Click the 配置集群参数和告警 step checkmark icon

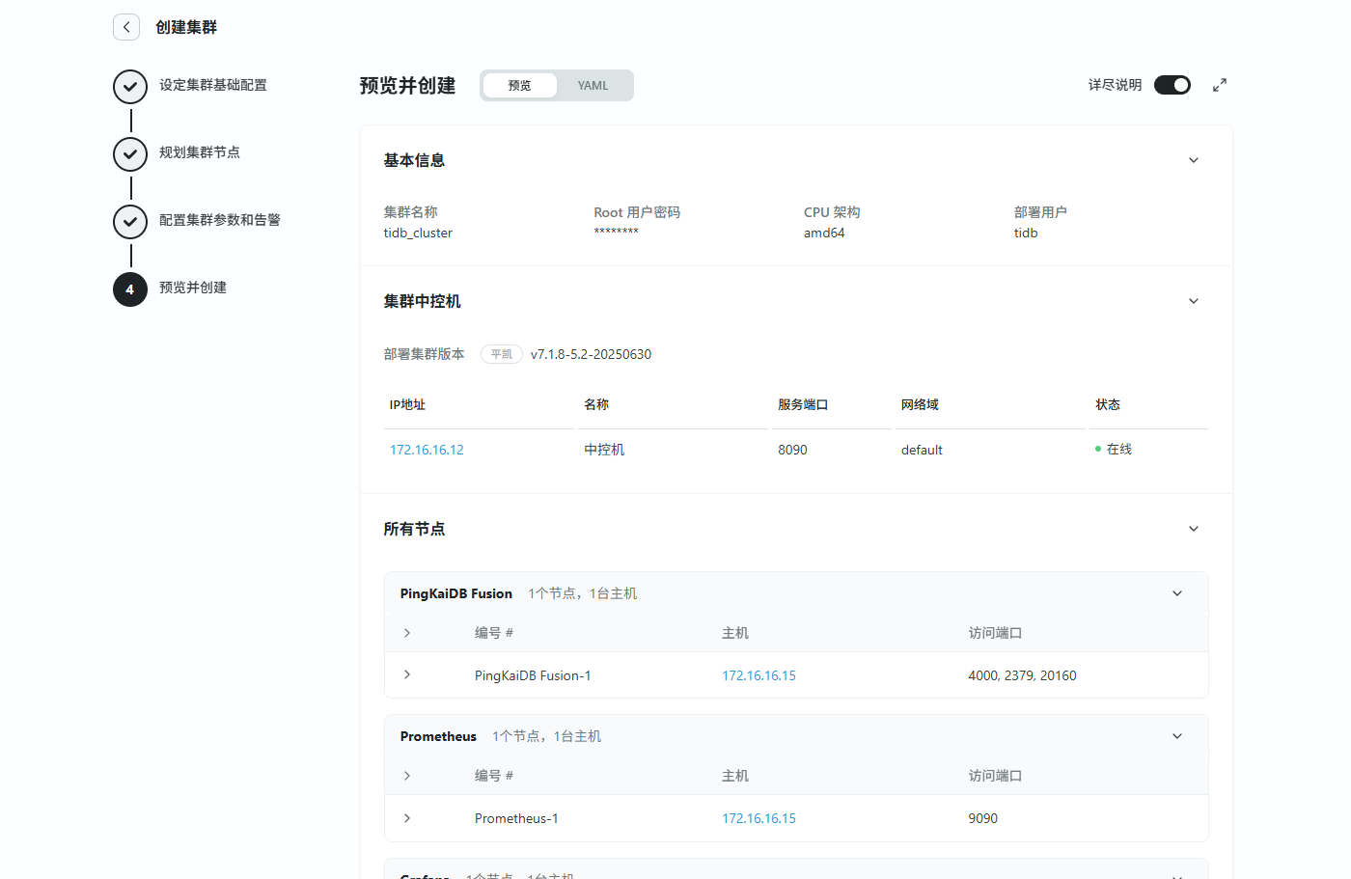click(x=130, y=222)
